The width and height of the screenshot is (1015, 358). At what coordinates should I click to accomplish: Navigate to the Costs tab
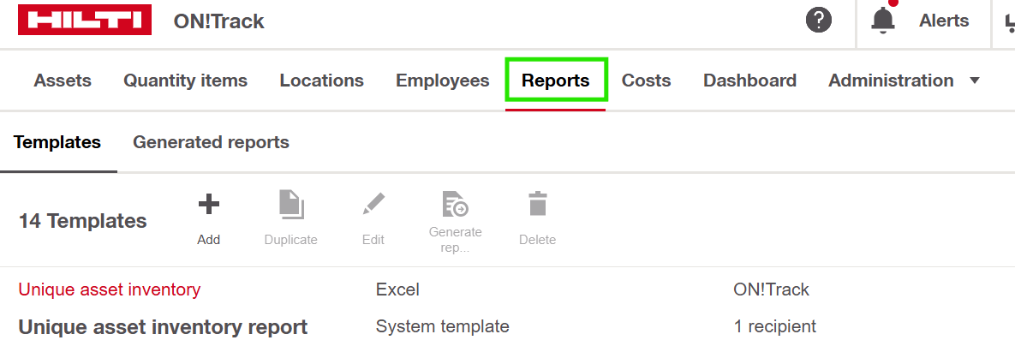(646, 81)
